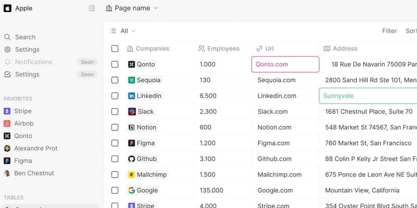
Task: Click the Linkedin logo in table row
Action: click(131, 96)
